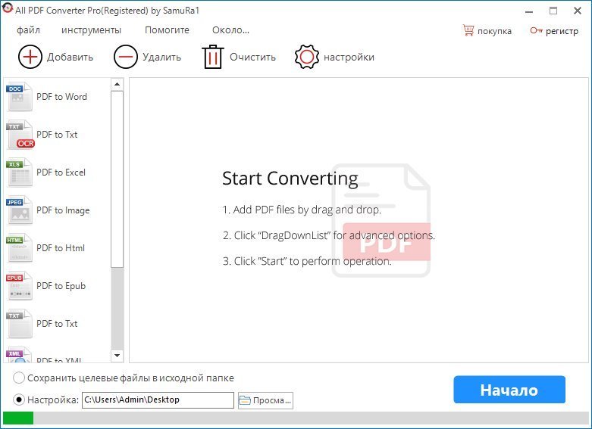Choose PDF to Word text label
This screenshot has height=429, width=592.
pyautogui.click(x=61, y=97)
